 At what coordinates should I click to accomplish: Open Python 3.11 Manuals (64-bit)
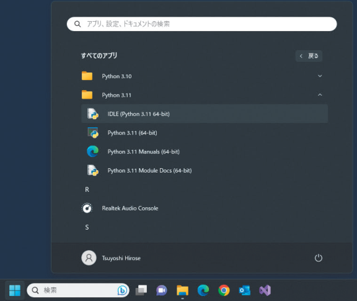205,151
